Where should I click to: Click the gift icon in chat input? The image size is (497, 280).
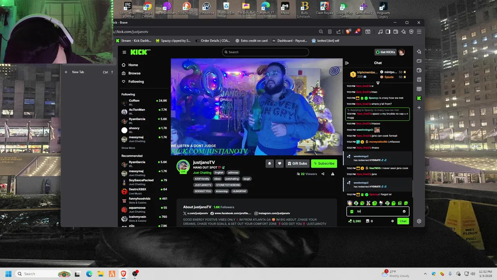pyautogui.click(x=352, y=212)
